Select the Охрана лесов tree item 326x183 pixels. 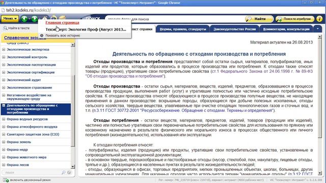pyautogui.click(x=18, y=165)
